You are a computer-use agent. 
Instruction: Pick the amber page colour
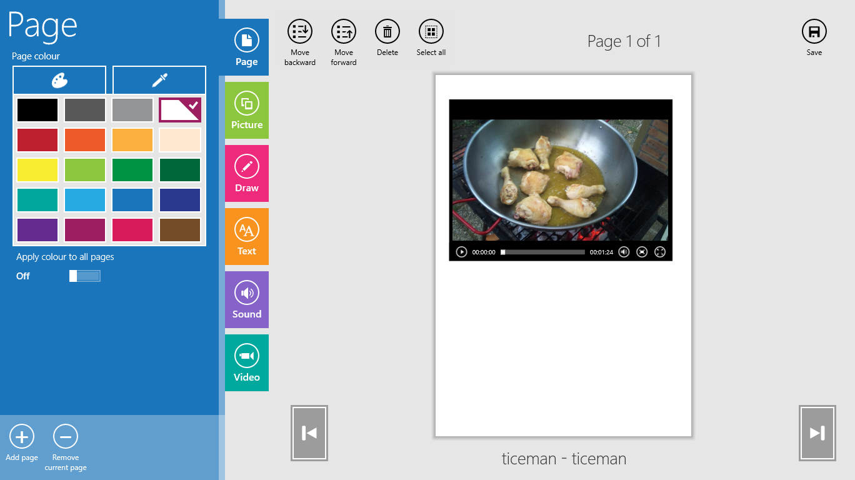132,140
